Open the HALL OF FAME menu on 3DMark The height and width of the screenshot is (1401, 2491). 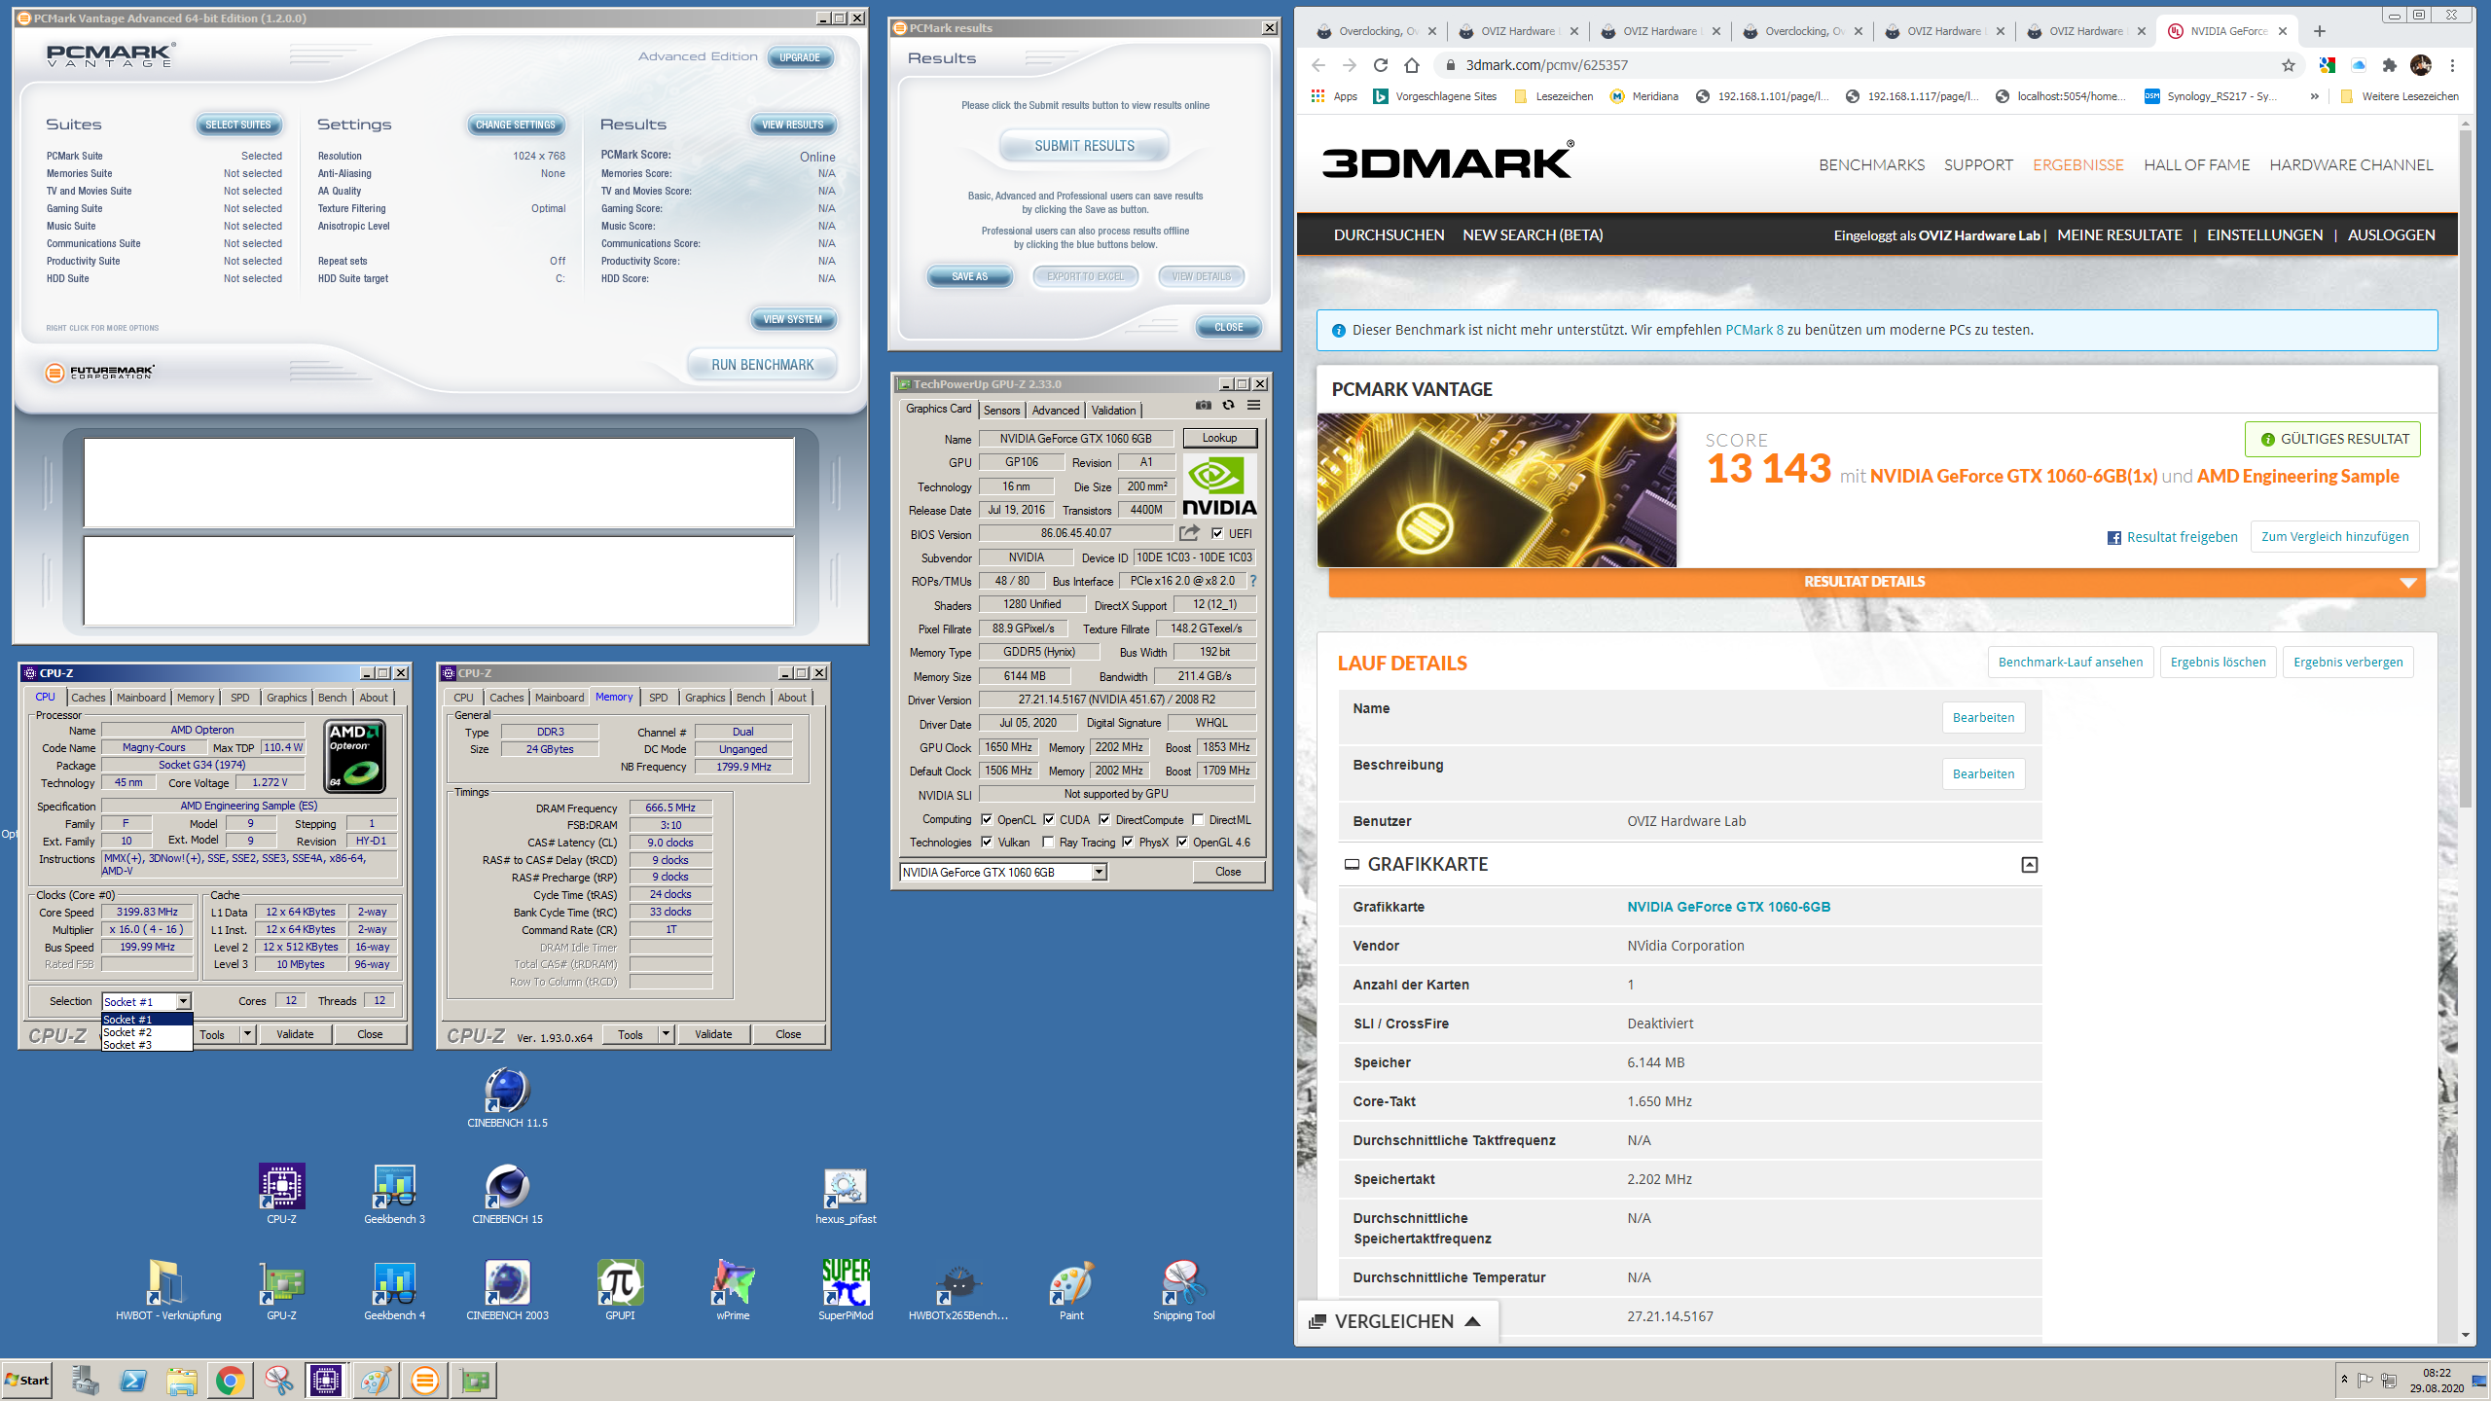(x=2196, y=164)
